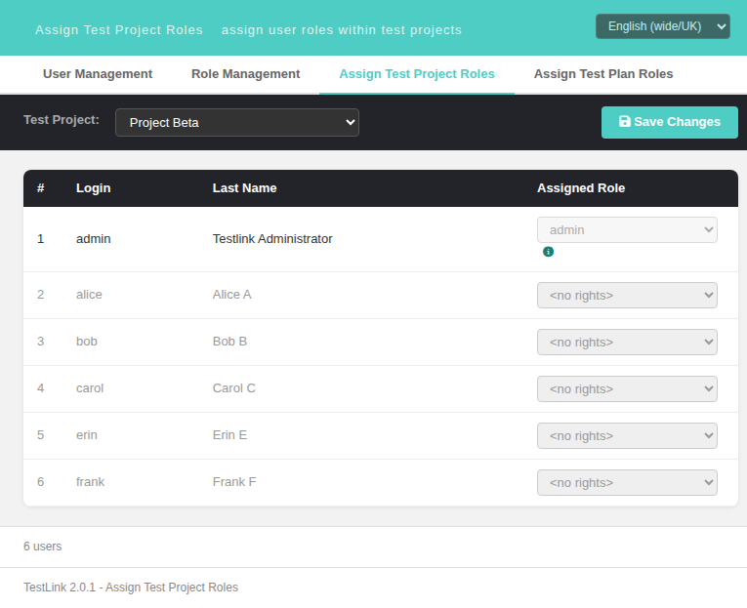Click the Test Project: label
Image resolution: width=747 pixels, height=608 pixels.
(62, 119)
